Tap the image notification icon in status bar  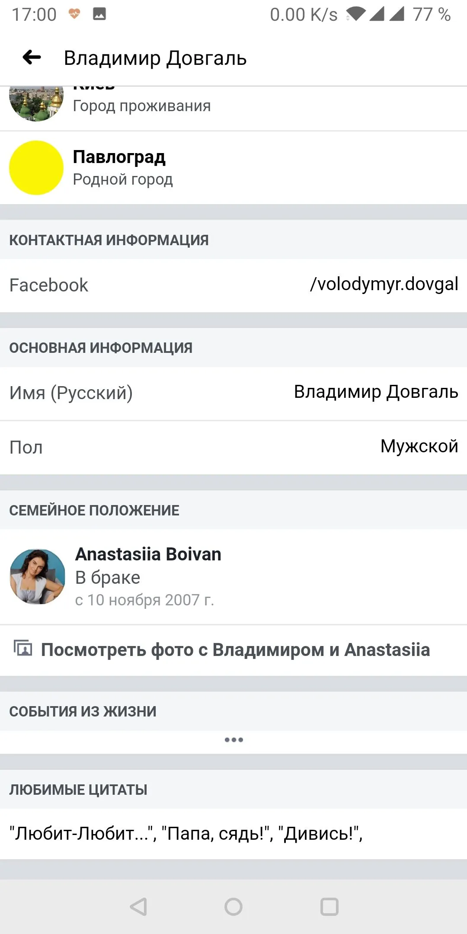[x=99, y=14]
